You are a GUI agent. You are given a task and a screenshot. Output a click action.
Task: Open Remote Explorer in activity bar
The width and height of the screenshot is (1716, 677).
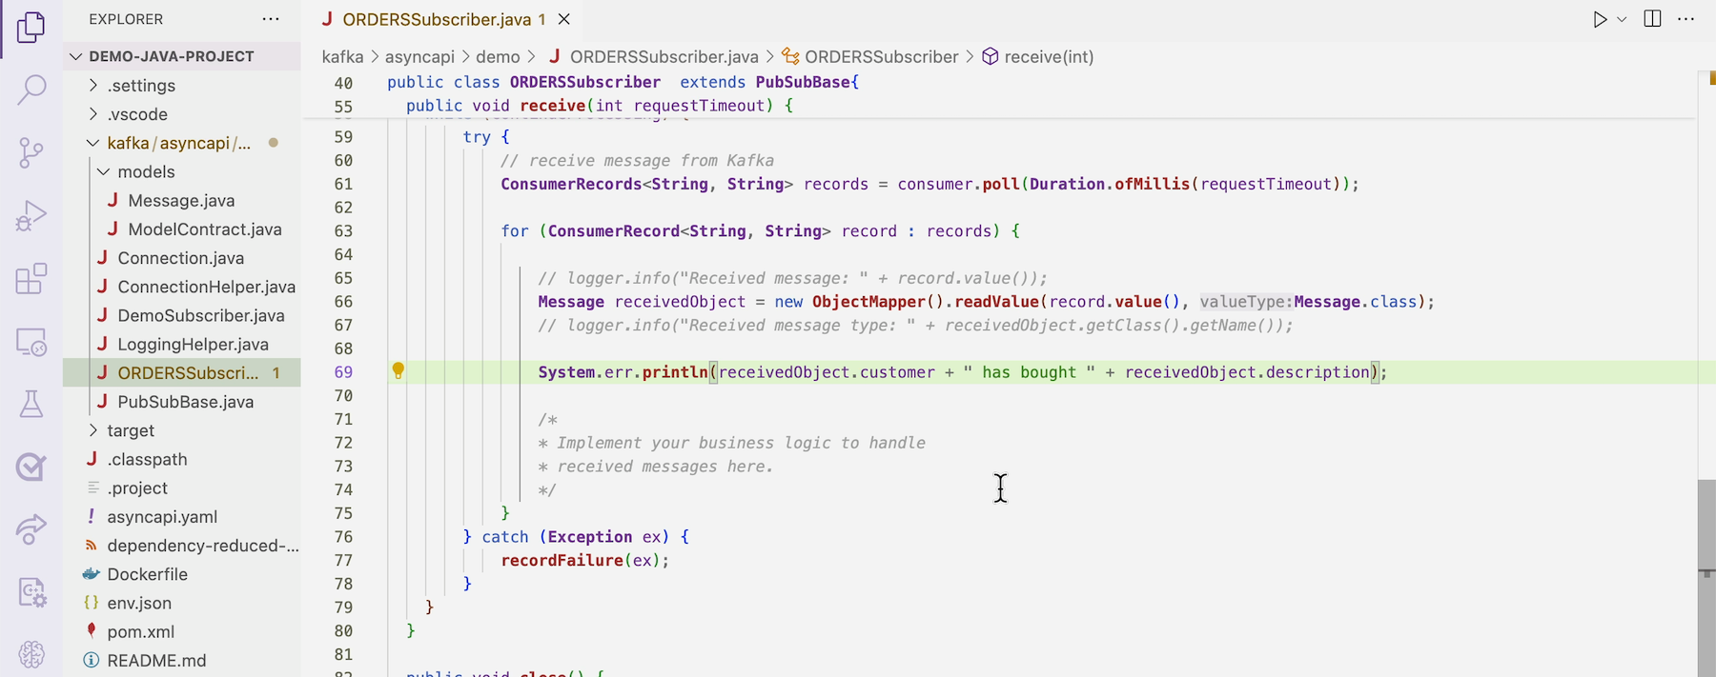[31, 342]
